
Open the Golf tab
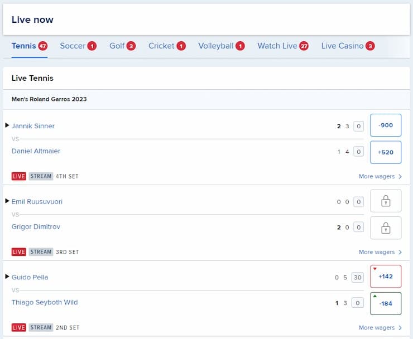click(x=122, y=46)
